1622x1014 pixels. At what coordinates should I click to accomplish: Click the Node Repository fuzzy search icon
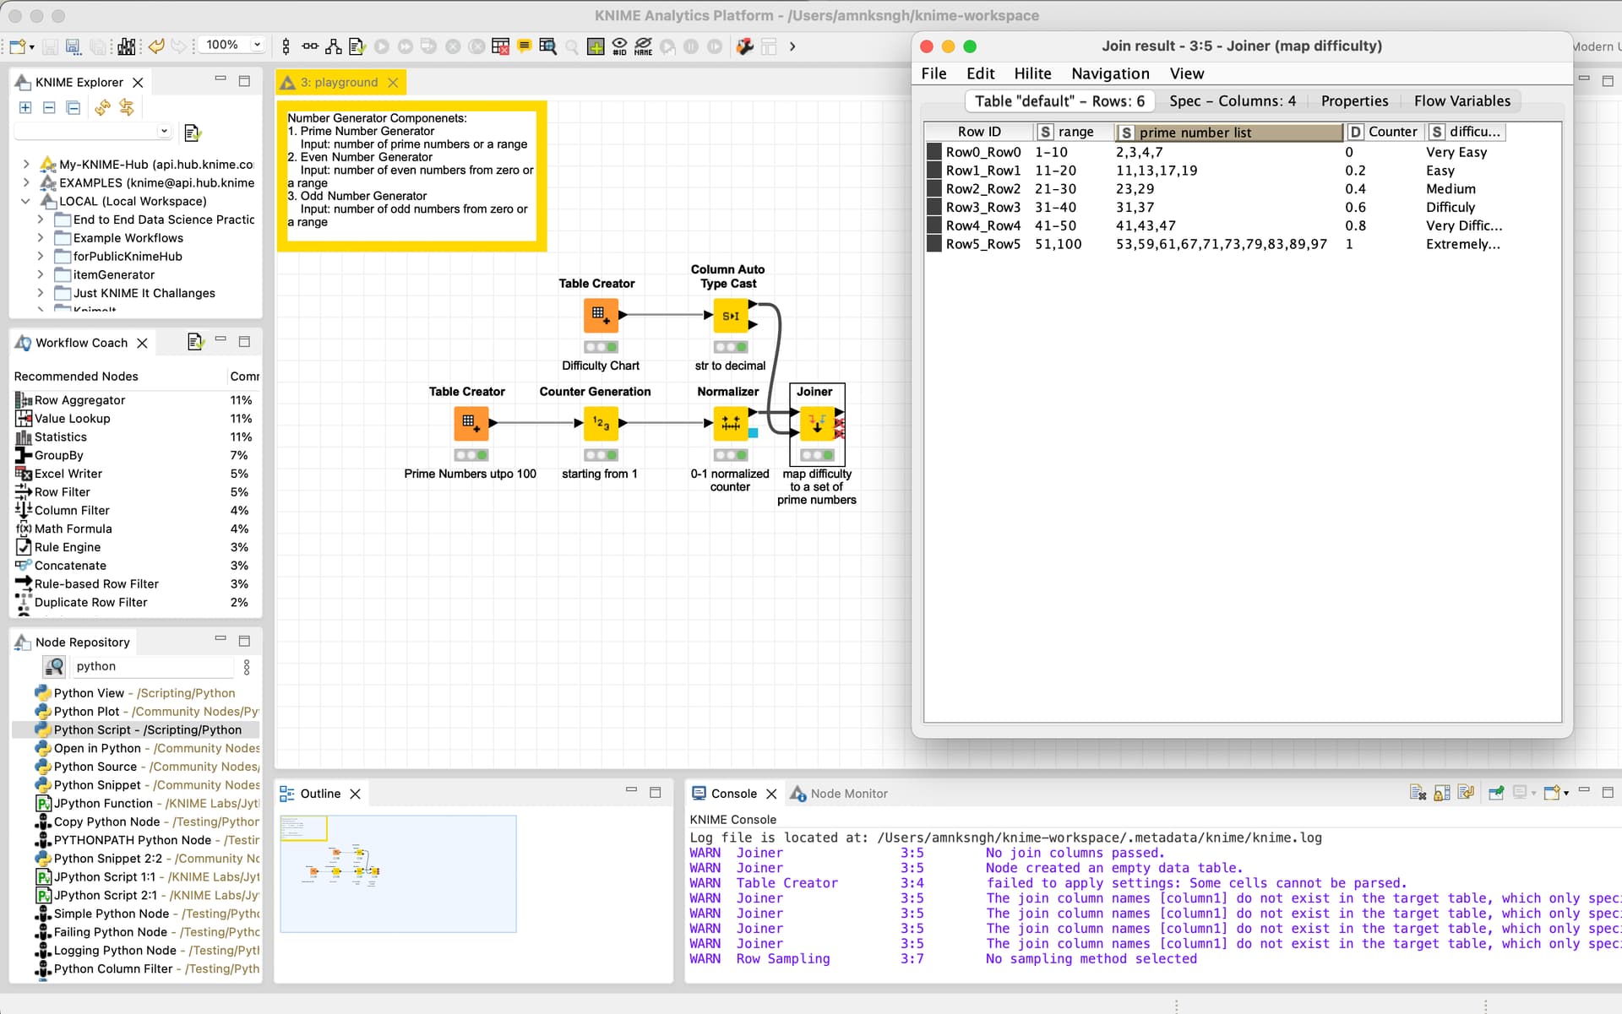pos(54,667)
